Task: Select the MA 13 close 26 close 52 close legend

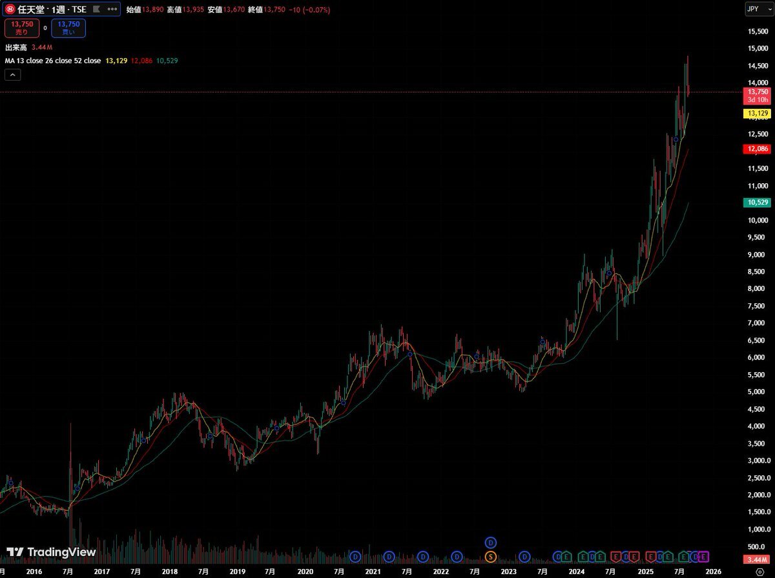Action: (53, 61)
